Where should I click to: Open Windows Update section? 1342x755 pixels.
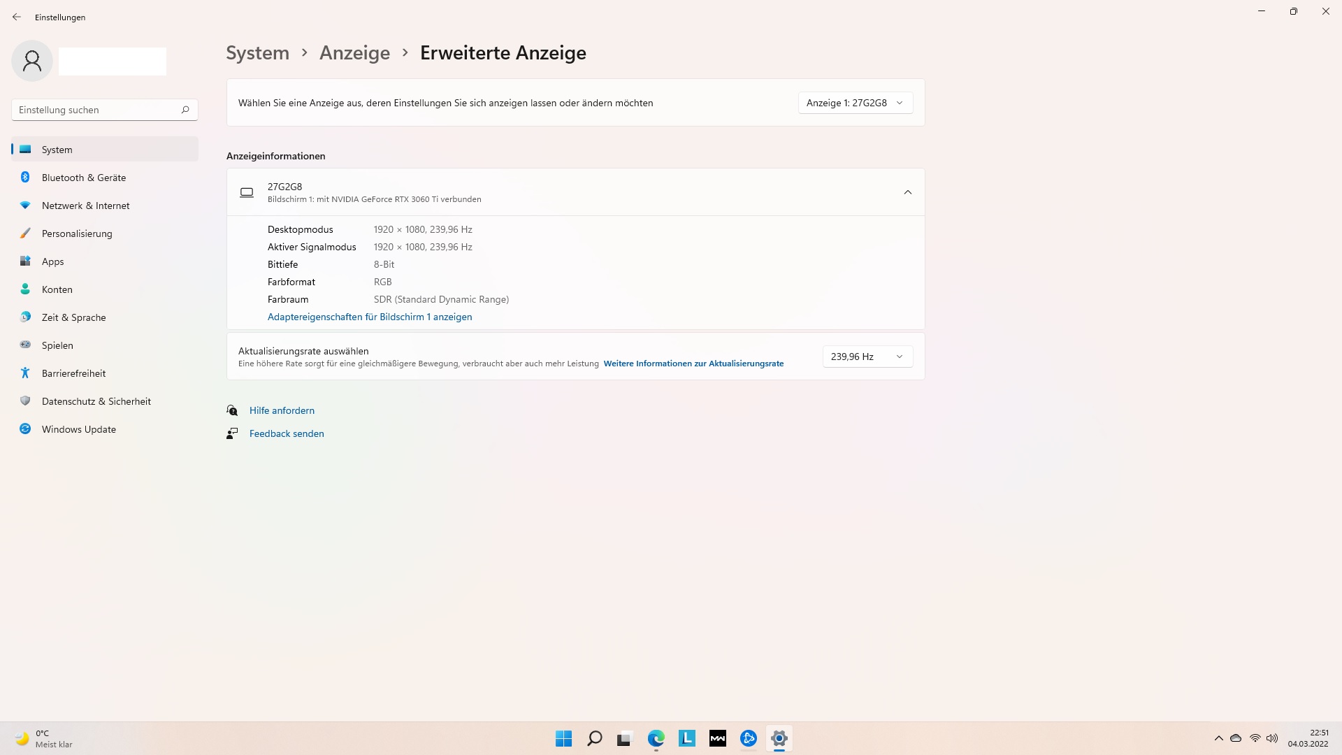point(78,429)
